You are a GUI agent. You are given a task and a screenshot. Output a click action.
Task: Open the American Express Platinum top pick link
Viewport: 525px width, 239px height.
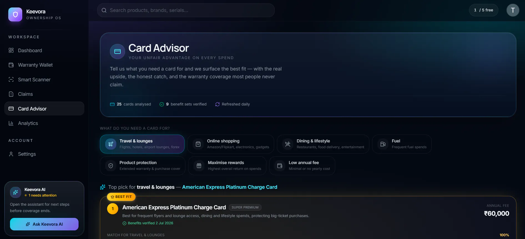click(229, 187)
